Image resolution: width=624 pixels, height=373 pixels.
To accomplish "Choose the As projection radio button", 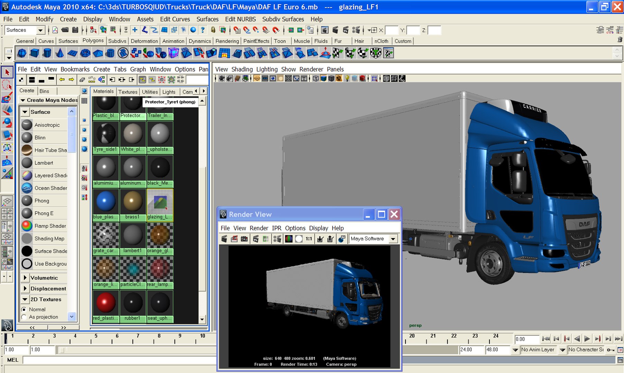I will [24, 317].
